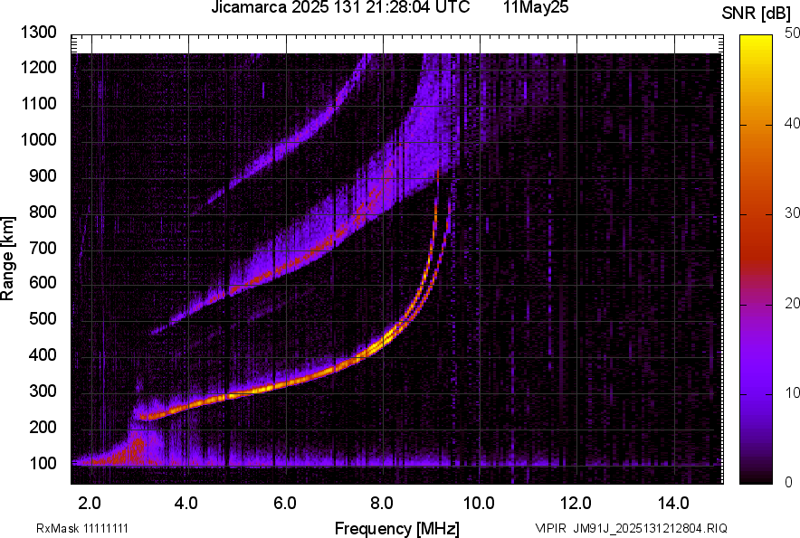Click the 'RxMask 11111111' footer text
This screenshot has height=538, width=800.
(82, 528)
